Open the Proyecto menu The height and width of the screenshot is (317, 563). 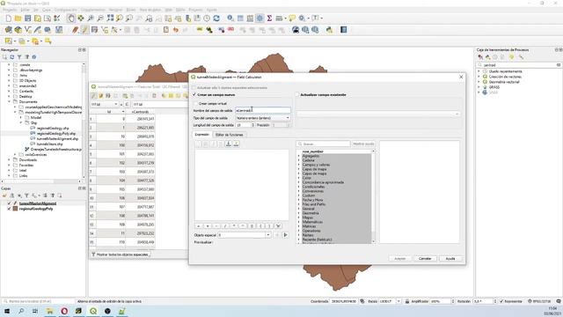pos(10,10)
